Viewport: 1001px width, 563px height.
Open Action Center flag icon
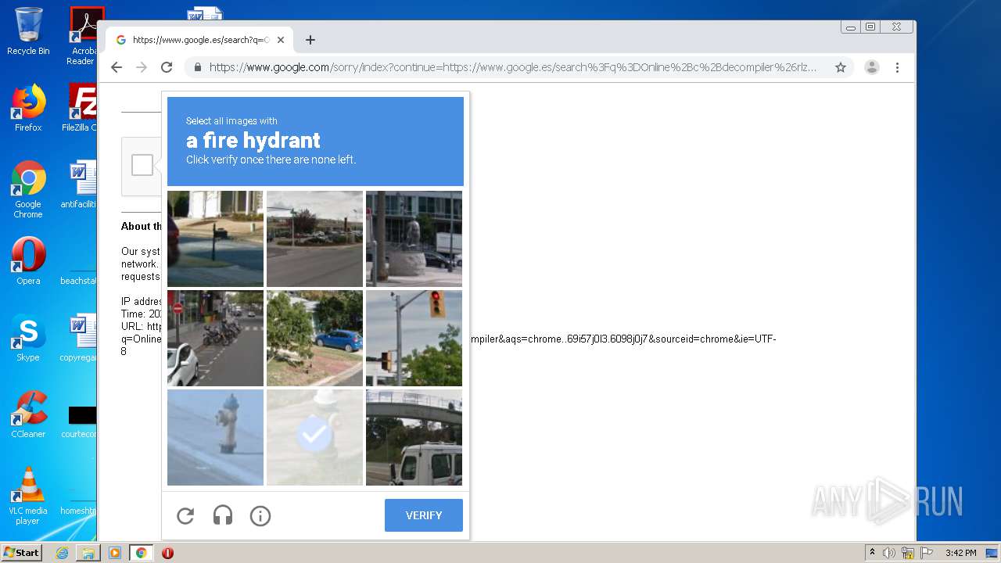click(927, 553)
